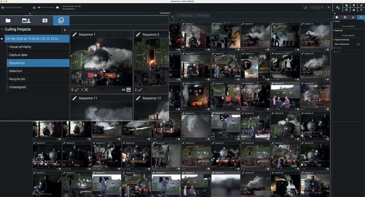
Task: Click the people group search icon
Action: 354,10
